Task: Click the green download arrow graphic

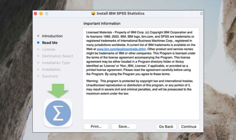Action: [x=58, y=91]
